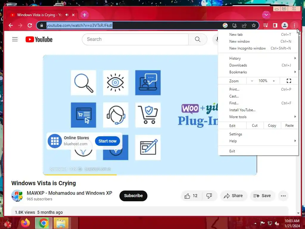The height and width of the screenshot is (229, 305).
Task: Click the YouTube search magnifier button
Action: 198,39
